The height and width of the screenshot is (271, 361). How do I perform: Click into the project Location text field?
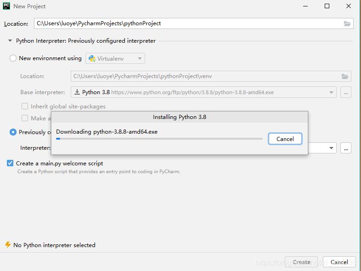pyautogui.click(x=194, y=23)
